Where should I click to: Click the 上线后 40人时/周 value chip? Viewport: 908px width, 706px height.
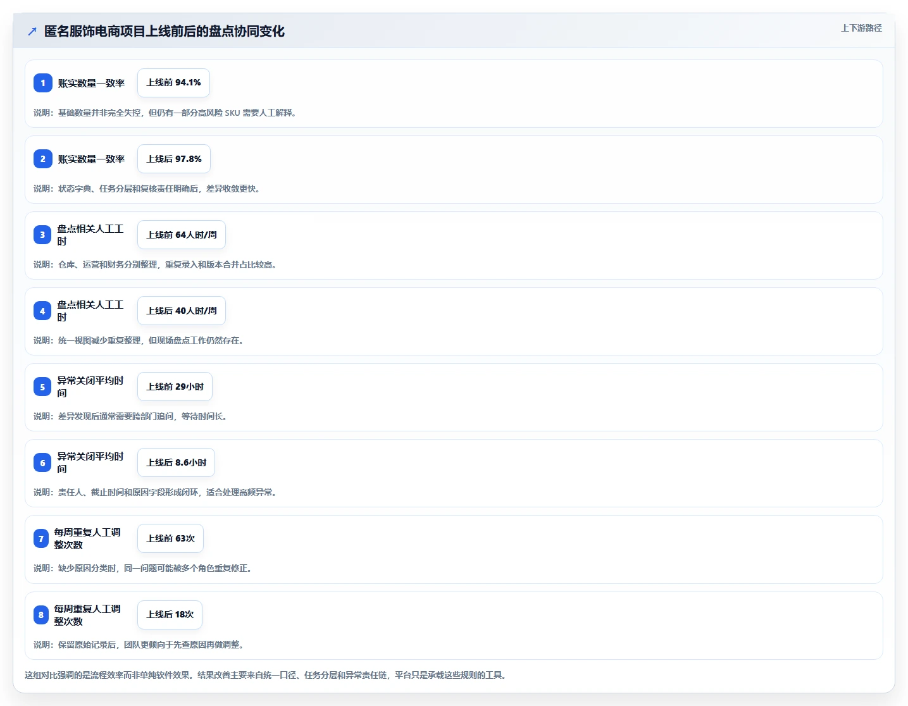tap(182, 311)
